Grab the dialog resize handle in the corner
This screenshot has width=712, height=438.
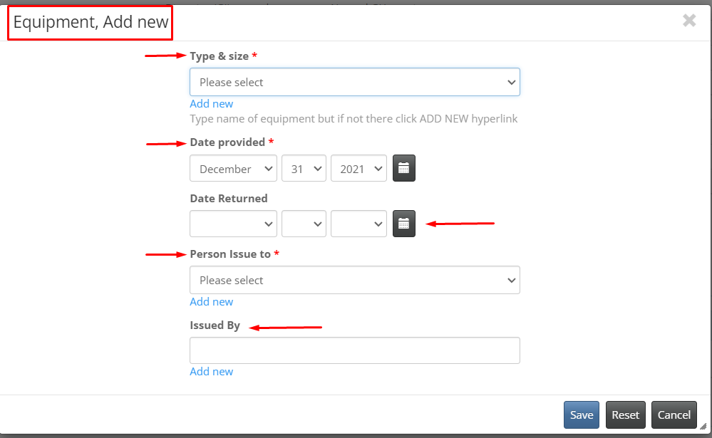pyautogui.click(x=703, y=426)
